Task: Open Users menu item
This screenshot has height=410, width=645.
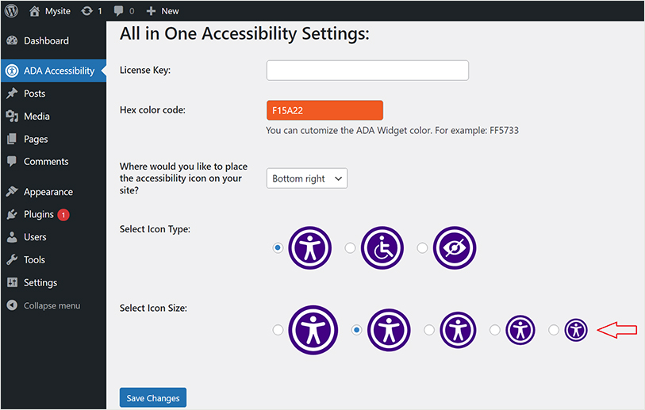Action: tap(53, 237)
